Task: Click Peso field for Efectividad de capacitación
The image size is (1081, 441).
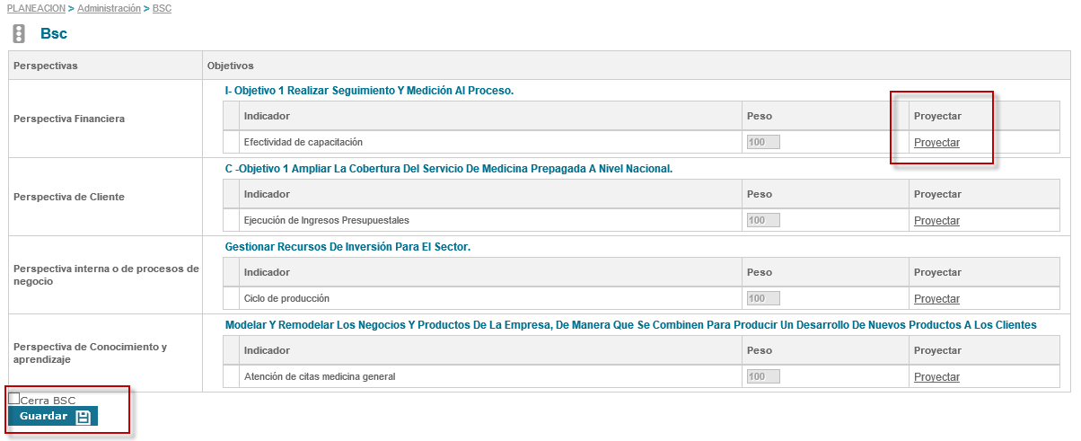Action: (763, 142)
